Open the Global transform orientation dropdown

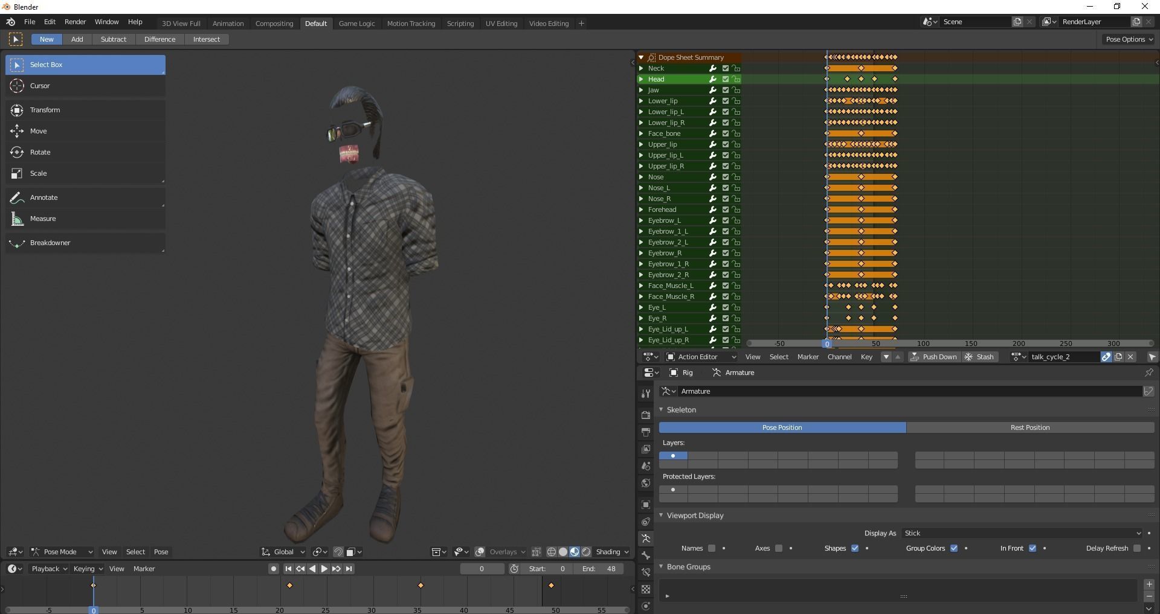pyautogui.click(x=283, y=552)
